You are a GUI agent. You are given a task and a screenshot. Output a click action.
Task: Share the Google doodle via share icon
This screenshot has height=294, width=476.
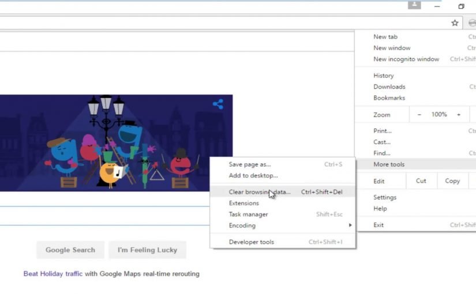pos(218,104)
